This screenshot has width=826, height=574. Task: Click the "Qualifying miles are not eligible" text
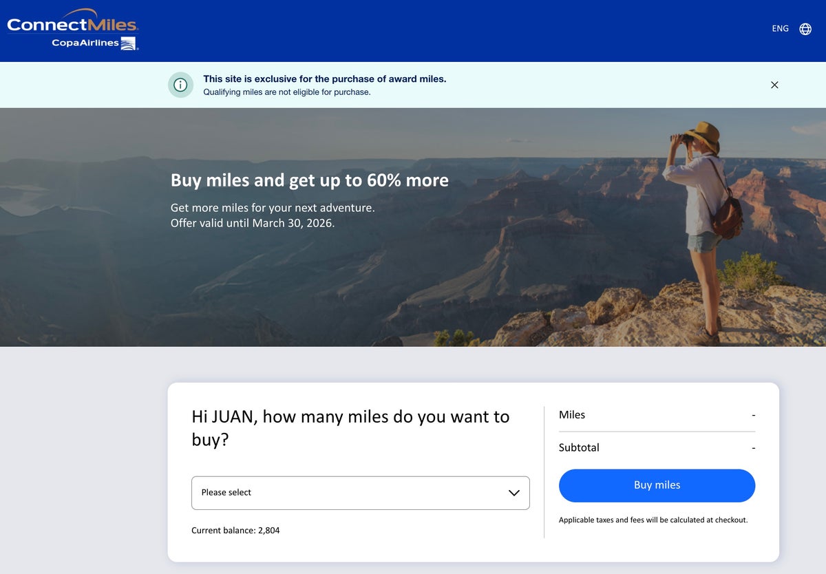pyautogui.click(x=286, y=92)
